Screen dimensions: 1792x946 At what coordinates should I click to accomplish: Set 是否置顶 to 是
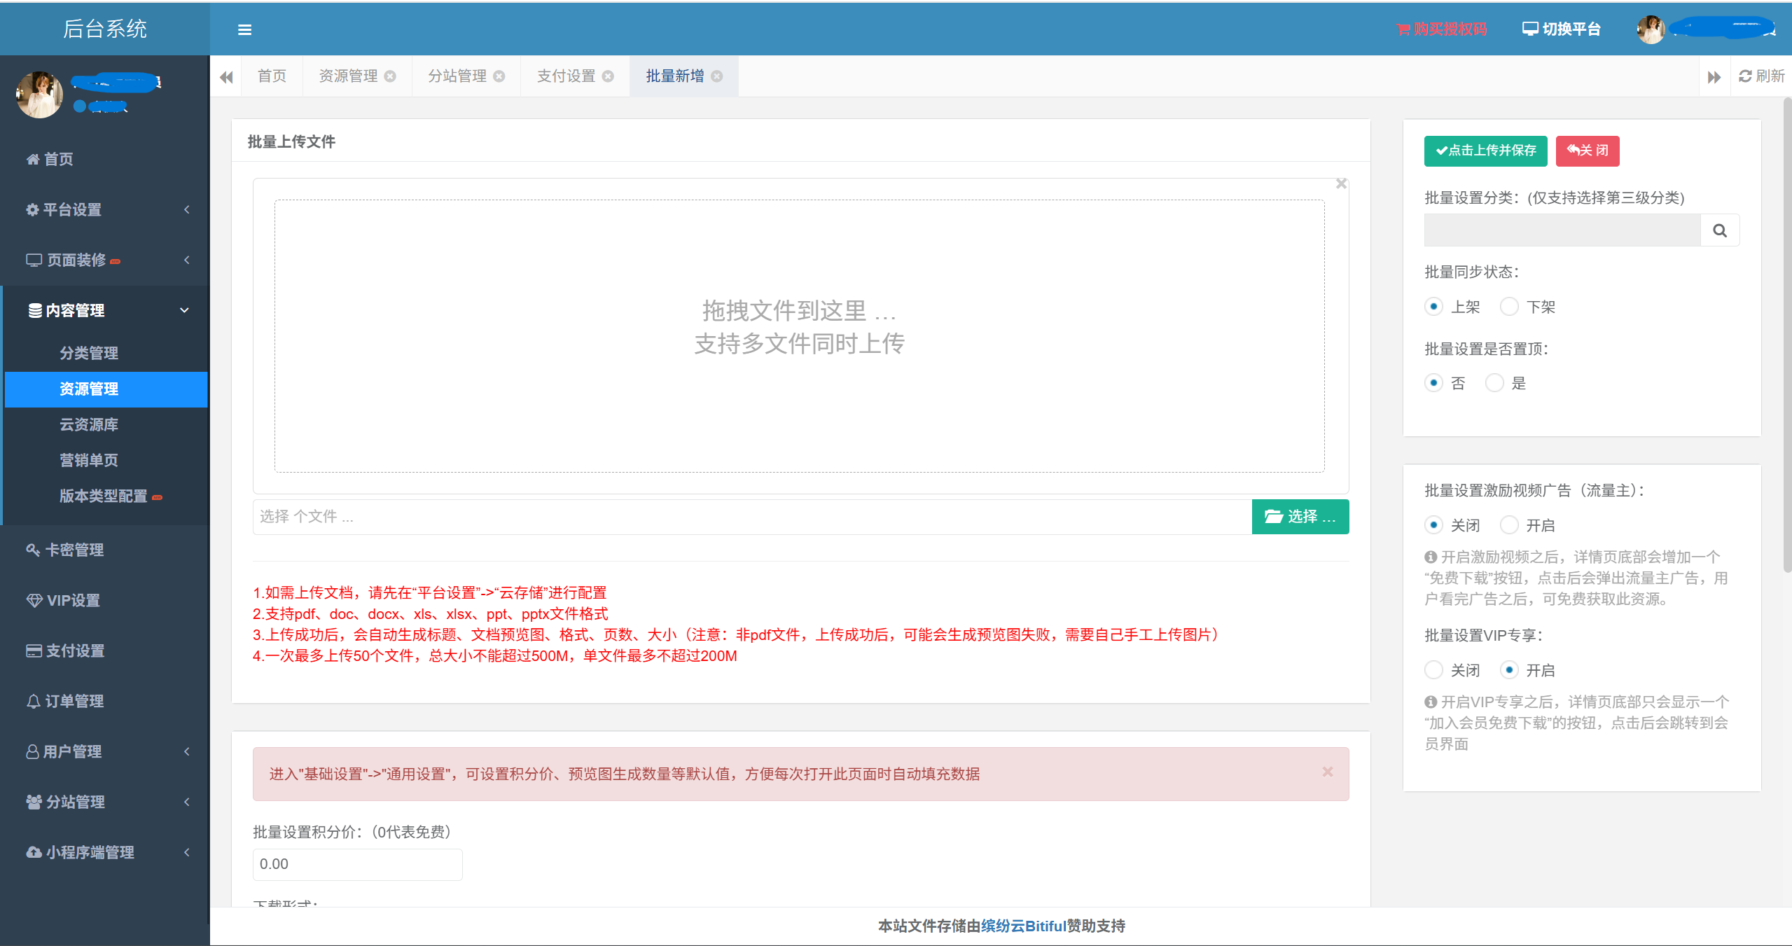point(1494,383)
